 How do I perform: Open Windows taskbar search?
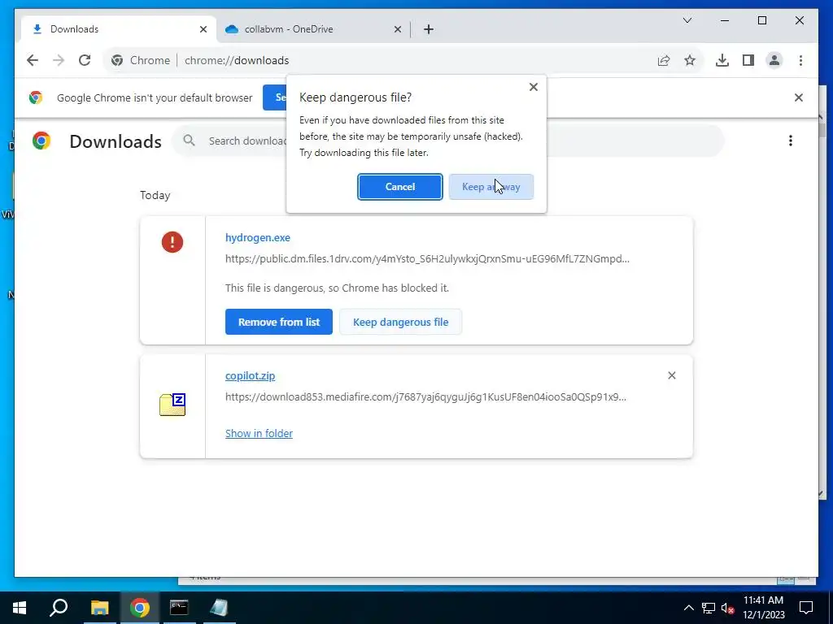59,608
